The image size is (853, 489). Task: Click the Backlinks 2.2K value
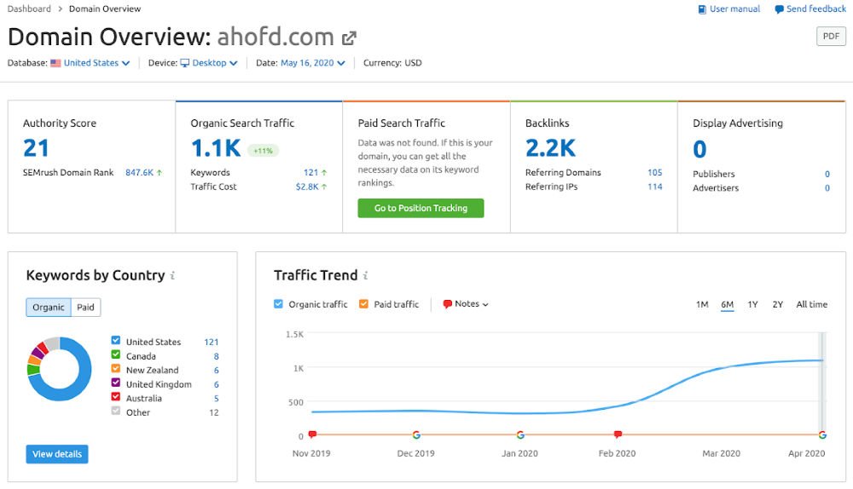coord(550,148)
